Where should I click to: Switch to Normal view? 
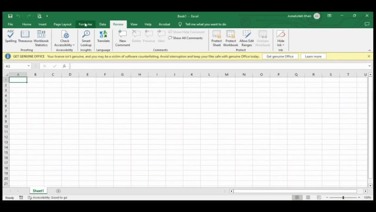pos(297,197)
